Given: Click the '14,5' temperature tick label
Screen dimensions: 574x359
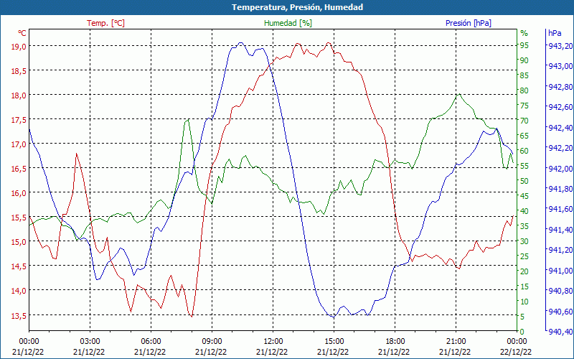Looking at the screenshot, I should point(19,266).
